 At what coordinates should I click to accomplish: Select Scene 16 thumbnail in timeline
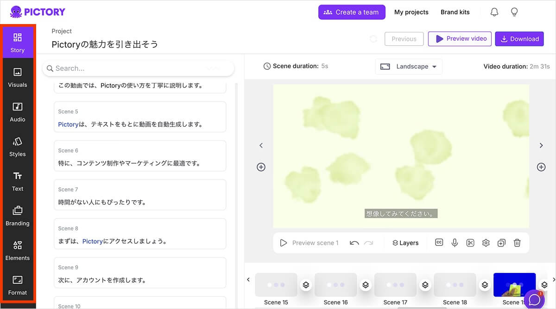click(x=335, y=284)
